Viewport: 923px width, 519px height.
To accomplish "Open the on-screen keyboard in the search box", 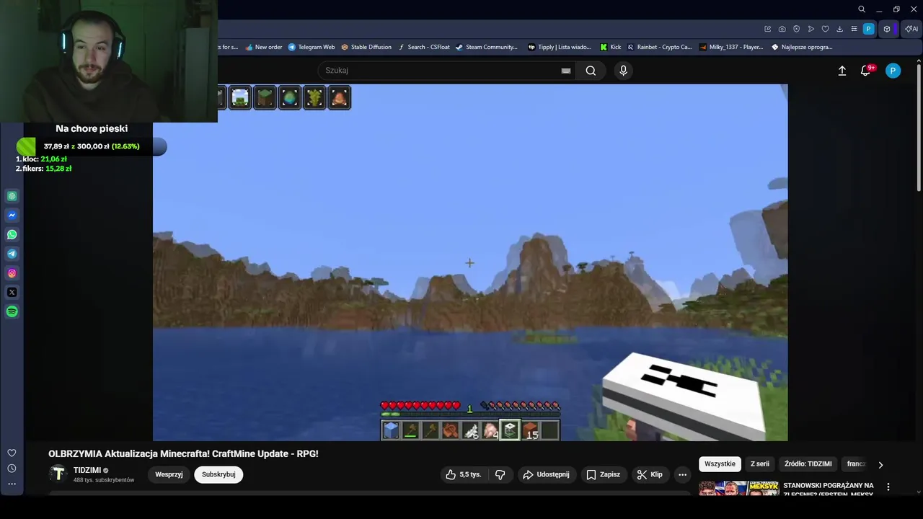I will (566, 71).
